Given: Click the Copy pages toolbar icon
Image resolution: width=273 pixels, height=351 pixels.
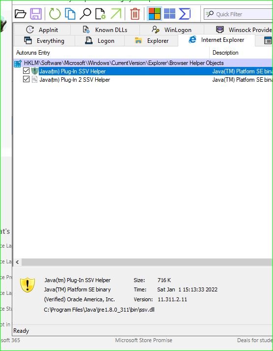Looking at the screenshot, I should [70, 14].
